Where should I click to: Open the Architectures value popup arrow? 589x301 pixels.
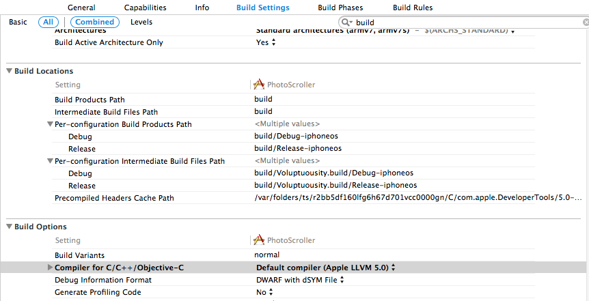[x=512, y=31]
